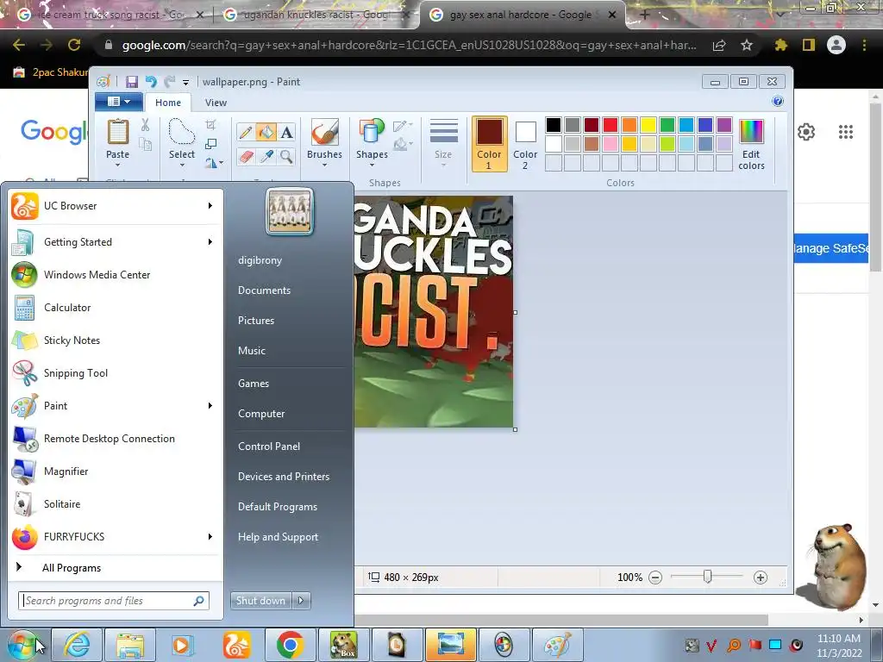Click the Shapes gallery icon
Image resolution: width=883 pixels, height=662 pixels.
(x=372, y=132)
